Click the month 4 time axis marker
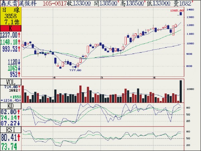The image size is (201, 151). point(55,78)
